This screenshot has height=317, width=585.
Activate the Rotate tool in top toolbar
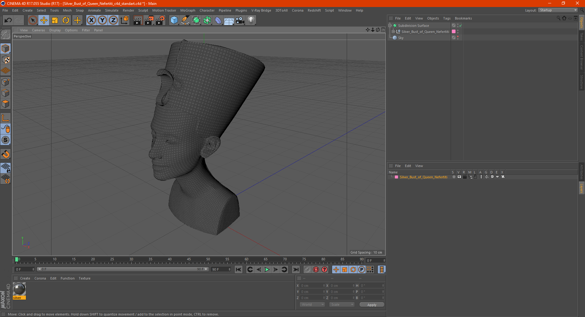(x=66, y=20)
